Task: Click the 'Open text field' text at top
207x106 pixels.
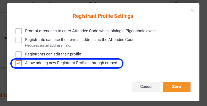Action: coord(45,2)
